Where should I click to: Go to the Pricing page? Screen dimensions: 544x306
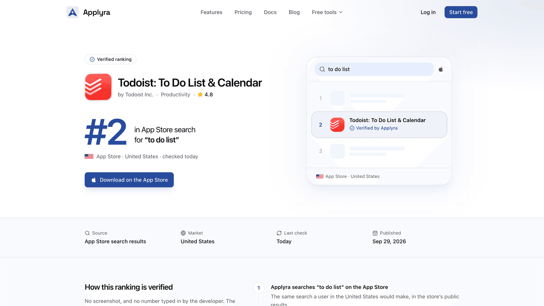coord(243,12)
